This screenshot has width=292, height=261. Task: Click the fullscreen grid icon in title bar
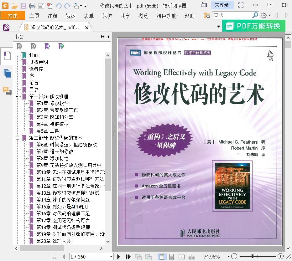coord(241,5)
